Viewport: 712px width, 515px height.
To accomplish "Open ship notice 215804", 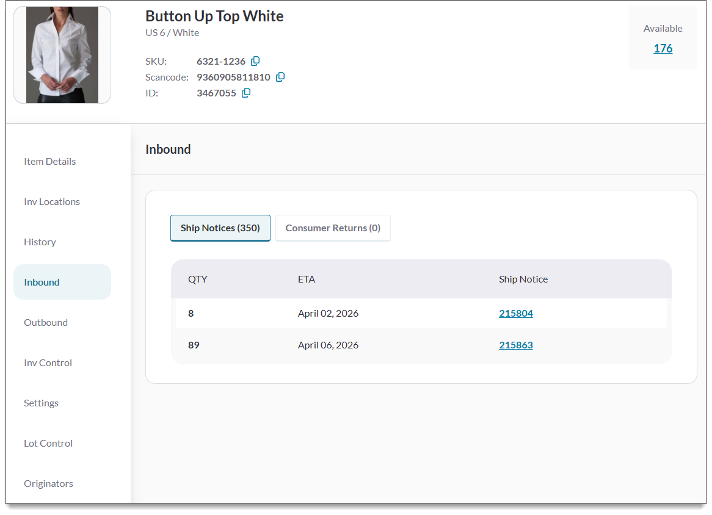I will pos(515,313).
